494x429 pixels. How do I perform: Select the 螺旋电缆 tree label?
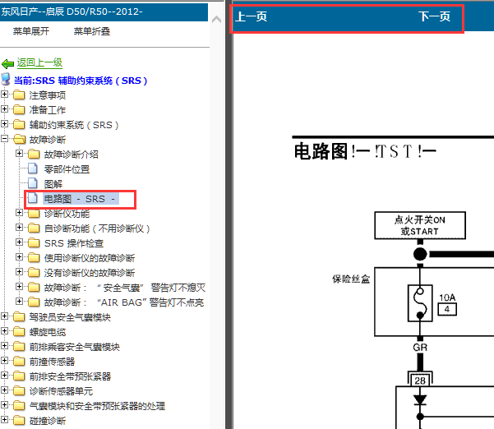pyautogui.click(x=48, y=332)
